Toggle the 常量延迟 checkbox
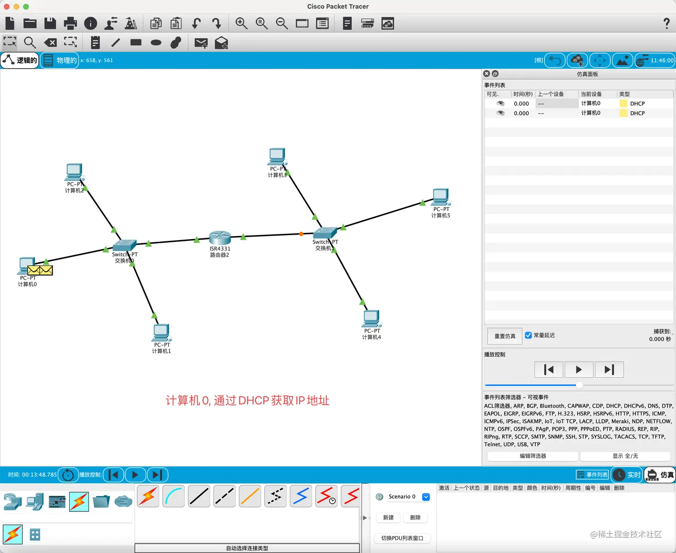 pyautogui.click(x=528, y=335)
